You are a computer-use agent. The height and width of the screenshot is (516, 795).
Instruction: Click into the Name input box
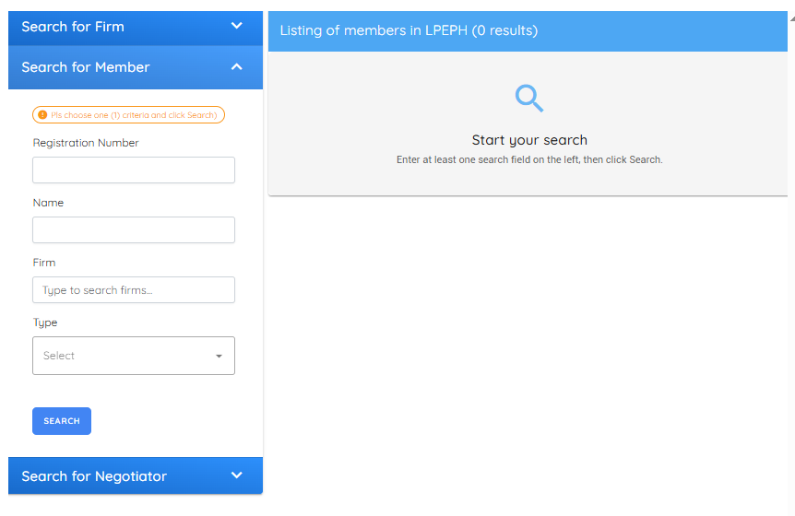tap(134, 230)
